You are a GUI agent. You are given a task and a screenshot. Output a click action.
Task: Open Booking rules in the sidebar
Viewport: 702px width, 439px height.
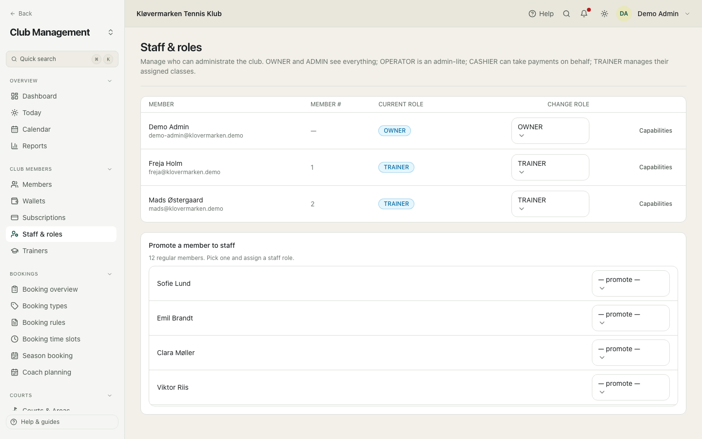[61, 322]
